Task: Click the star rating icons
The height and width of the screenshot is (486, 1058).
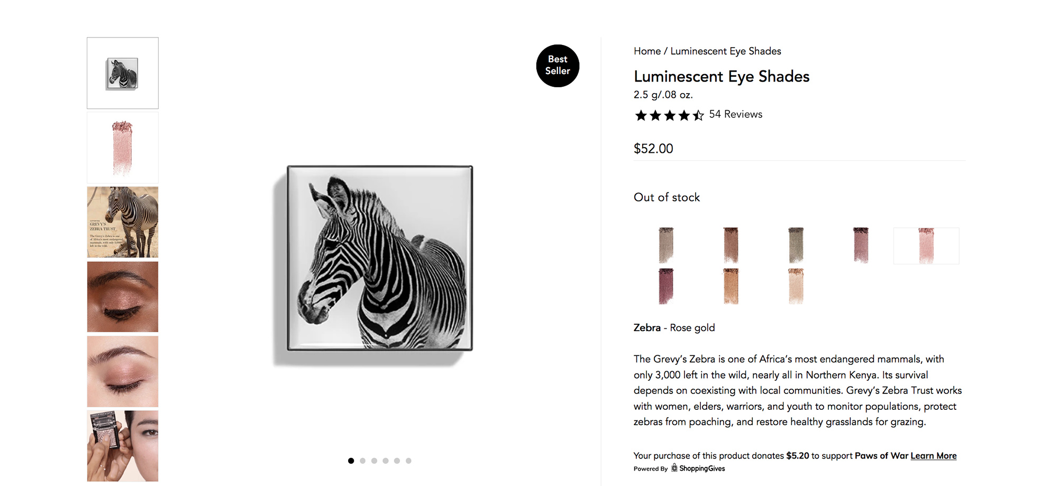Action: (669, 115)
